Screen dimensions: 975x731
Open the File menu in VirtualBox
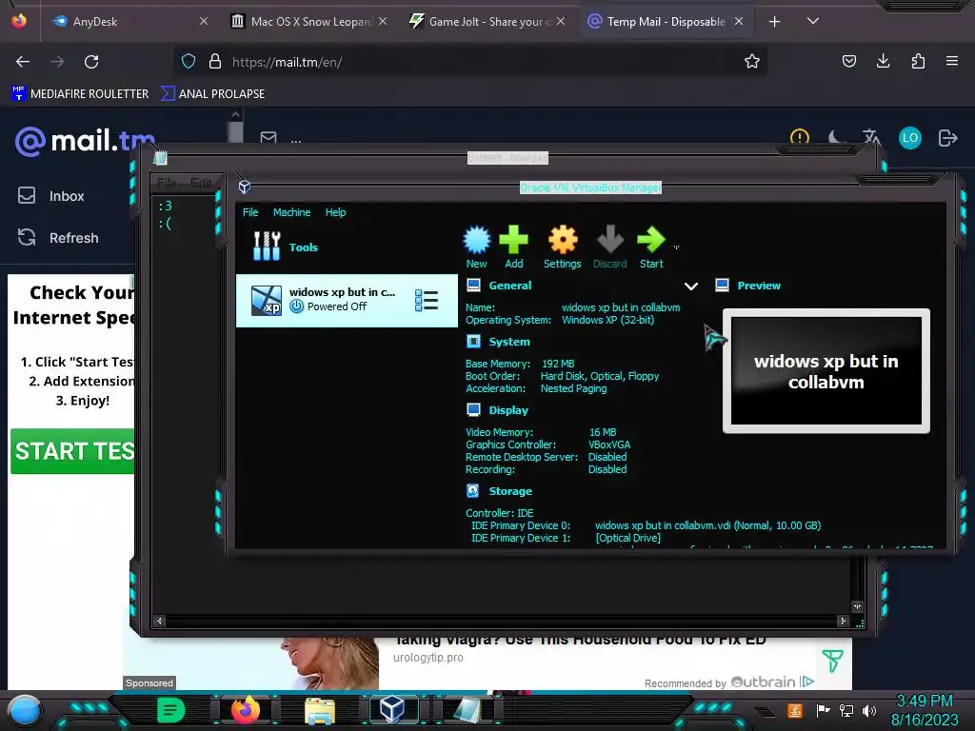pyautogui.click(x=250, y=212)
